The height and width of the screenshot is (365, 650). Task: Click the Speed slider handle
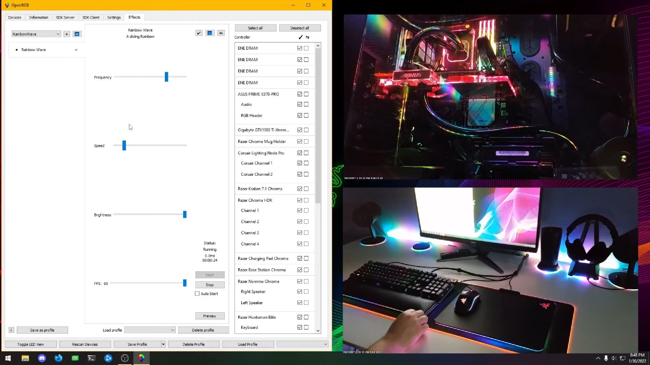(124, 145)
